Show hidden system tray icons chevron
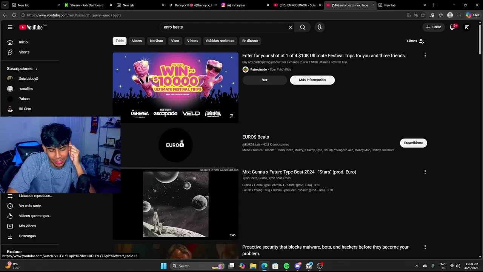Image resolution: width=483 pixels, height=272 pixels. pyautogui.click(x=417, y=266)
